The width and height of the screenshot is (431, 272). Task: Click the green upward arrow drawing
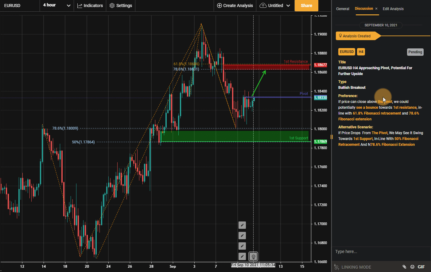[x=258, y=83]
